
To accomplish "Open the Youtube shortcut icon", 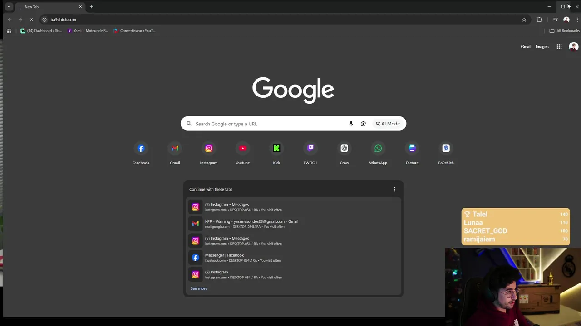I will click(242, 149).
